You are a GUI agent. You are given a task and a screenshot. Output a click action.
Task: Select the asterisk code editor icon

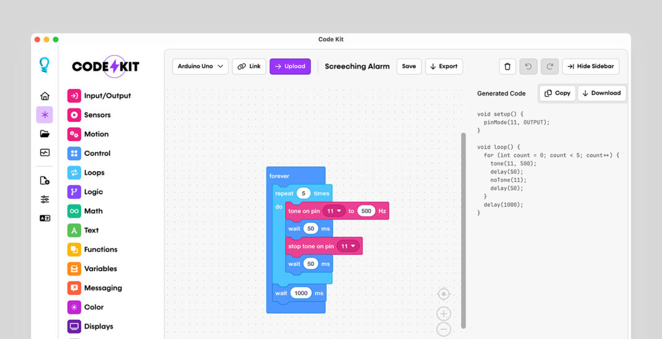(x=45, y=114)
